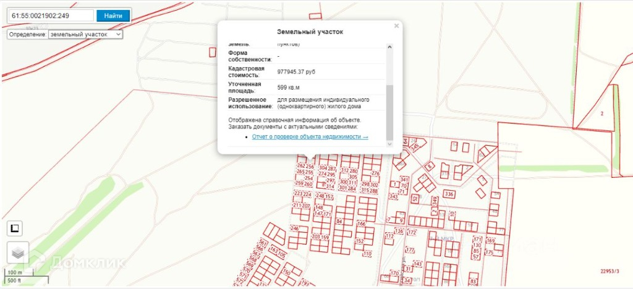Click parcel labeled 166 on the map
This screenshot has height=289, width=633.
pos(362,224)
